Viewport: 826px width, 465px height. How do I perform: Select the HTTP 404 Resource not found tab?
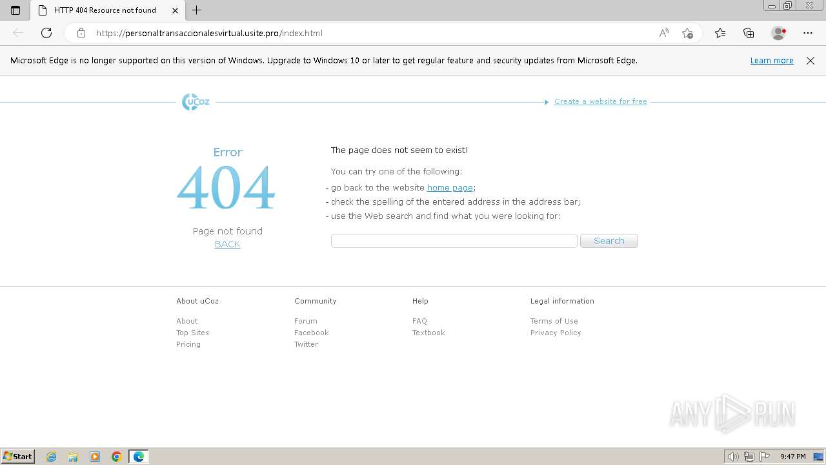(105, 10)
